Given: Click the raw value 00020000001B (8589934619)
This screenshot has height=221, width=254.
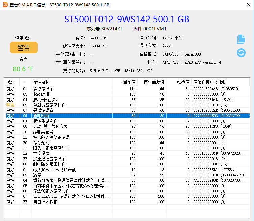Looking at the screenshot, I should point(219,175).
